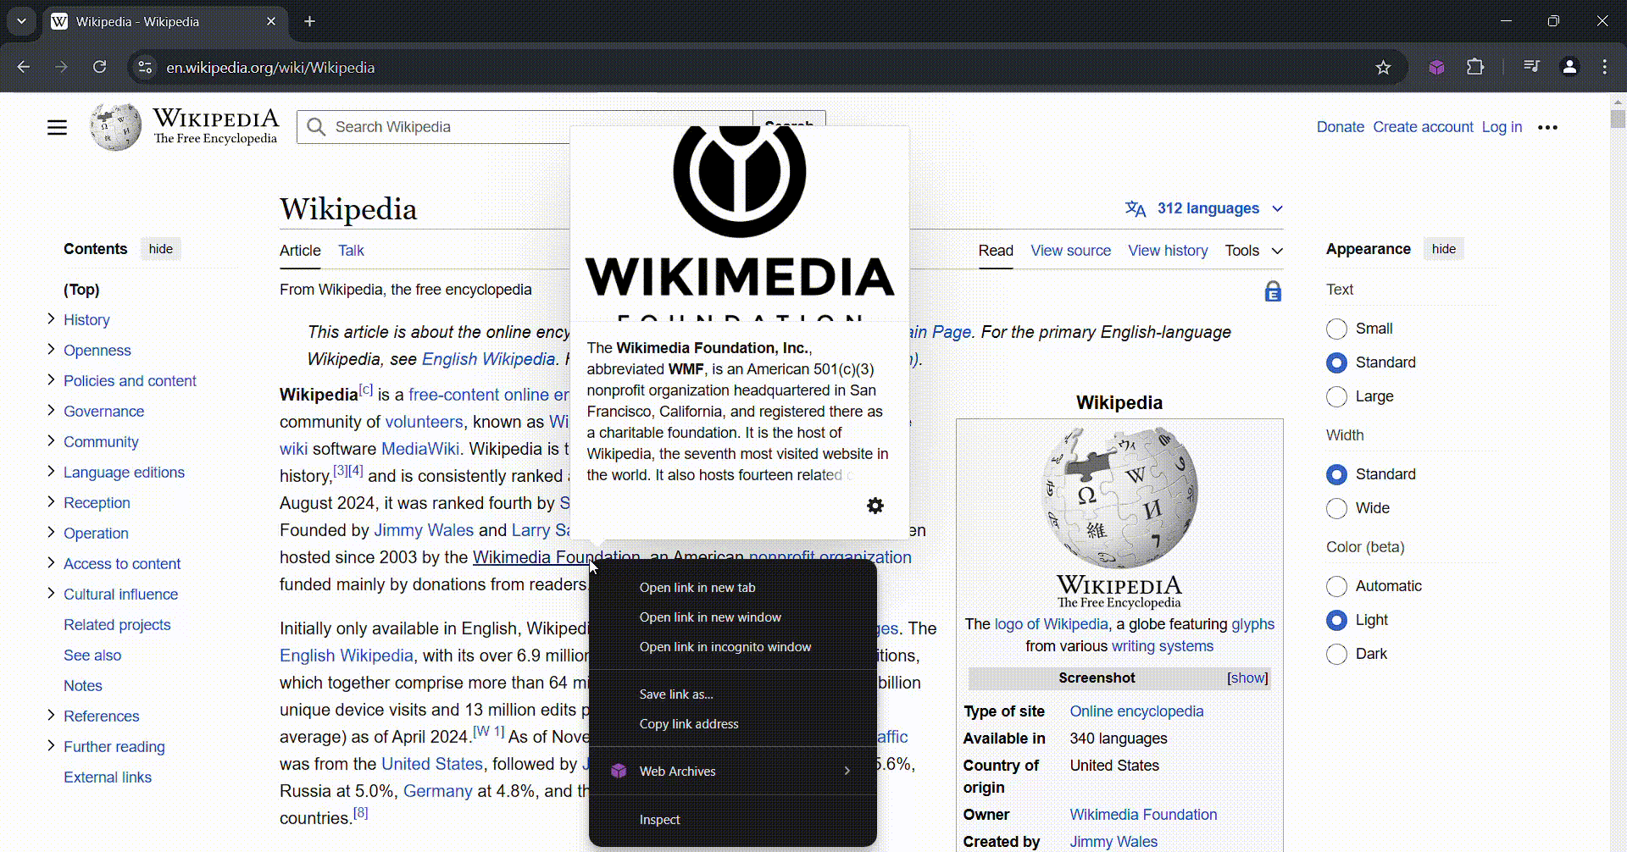
Task: Open the Chrome profile avatar icon
Action: click(x=1569, y=68)
